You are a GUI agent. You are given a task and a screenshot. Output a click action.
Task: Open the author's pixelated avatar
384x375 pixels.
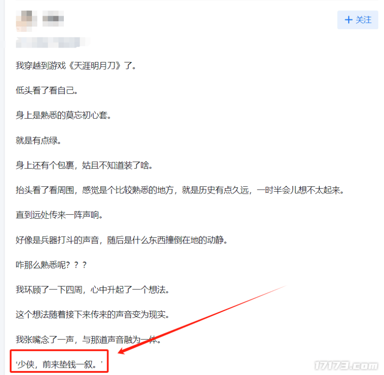click(27, 21)
